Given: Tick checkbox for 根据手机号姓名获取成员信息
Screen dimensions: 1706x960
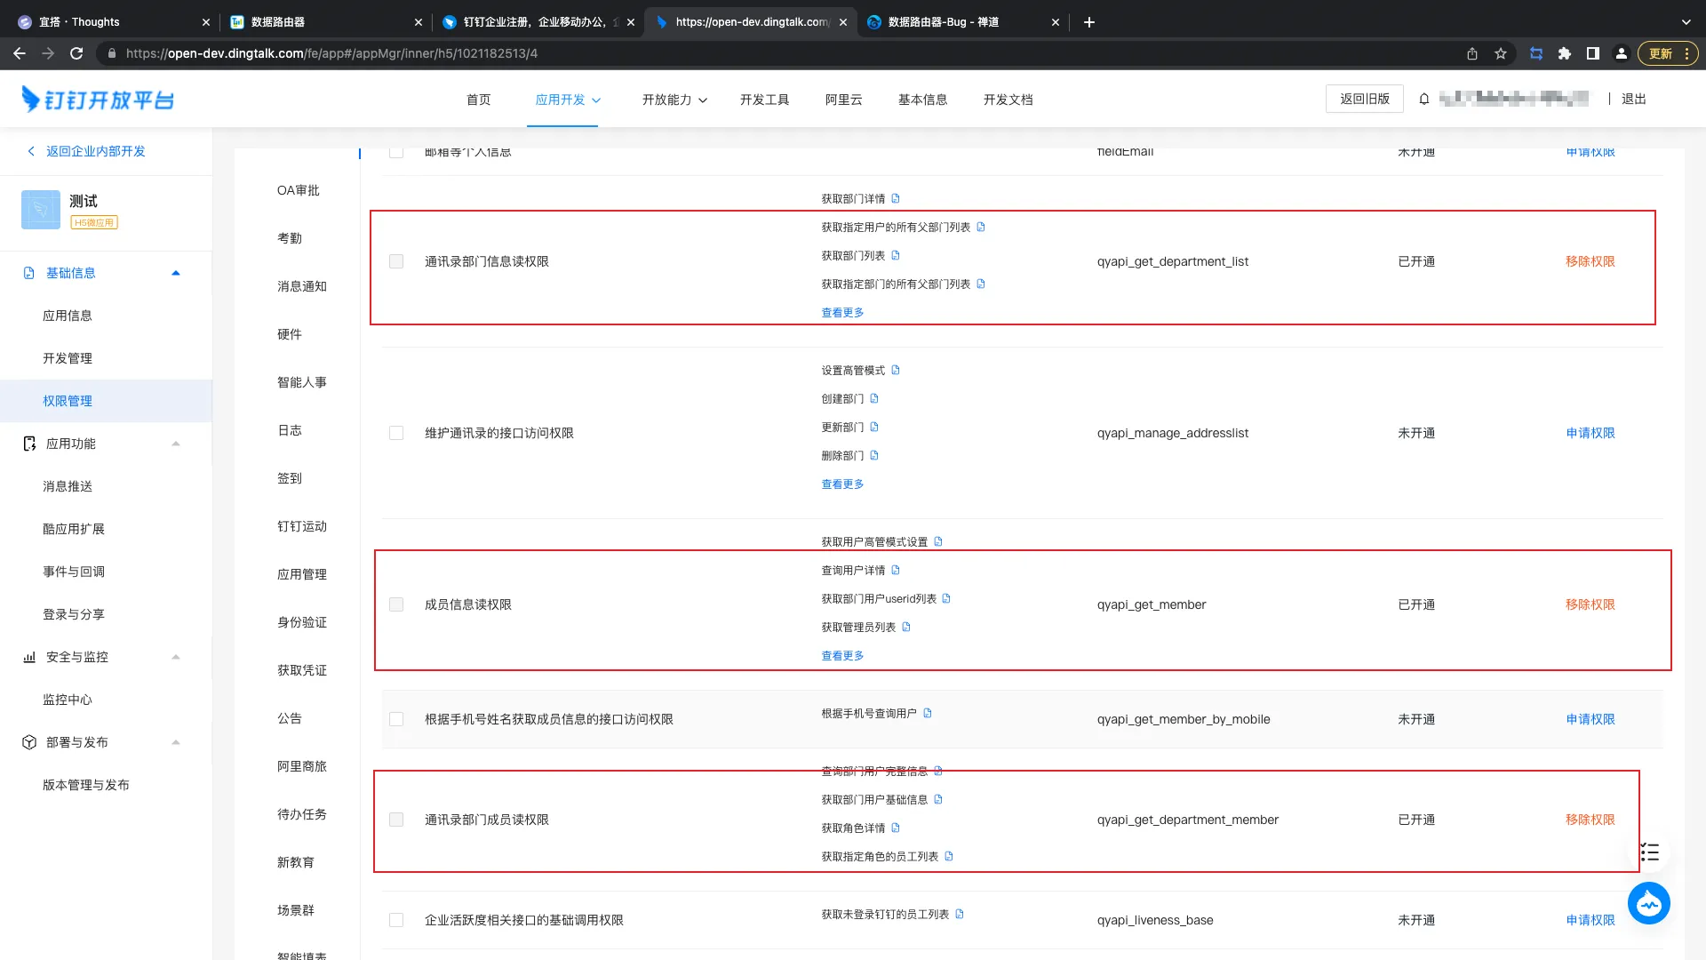Looking at the screenshot, I should [x=396, y=720].
